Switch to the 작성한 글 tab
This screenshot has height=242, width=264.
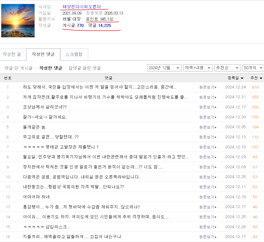(12, 54)
